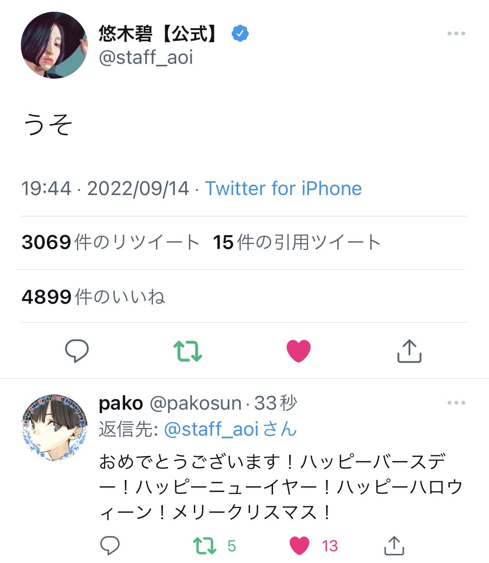Open more options for the main tweet
Screen dimensions: 489x563
(x=456, y=33)
